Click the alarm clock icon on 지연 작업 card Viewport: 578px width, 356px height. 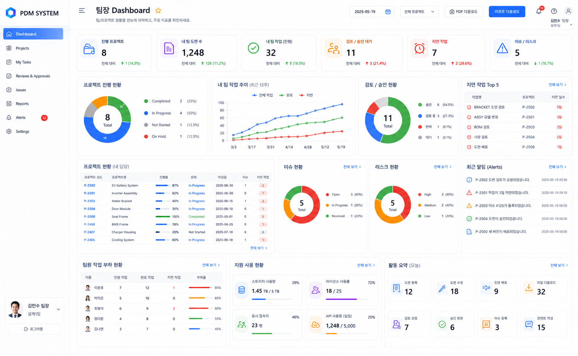click(x=419, y=48)
